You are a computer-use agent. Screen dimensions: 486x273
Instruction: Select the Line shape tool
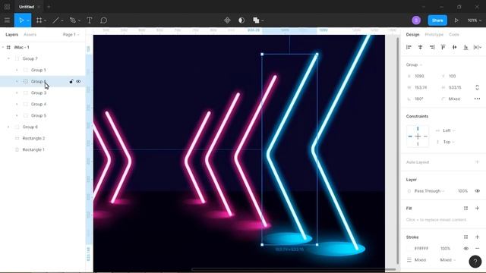click(55, 20)
